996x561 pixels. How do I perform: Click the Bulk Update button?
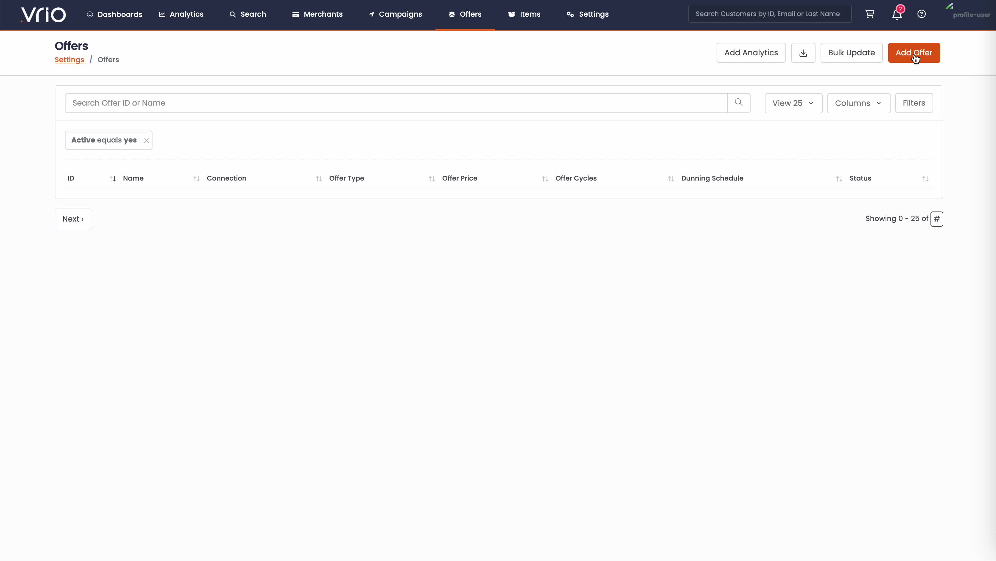(x=851, y=53)
